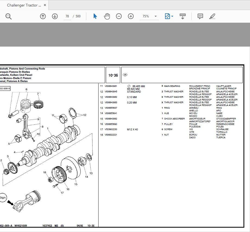The width and height of the screenshot is (250, 232).
Task: Switch to the Selection arrow tool
Action: pos(95,16)
